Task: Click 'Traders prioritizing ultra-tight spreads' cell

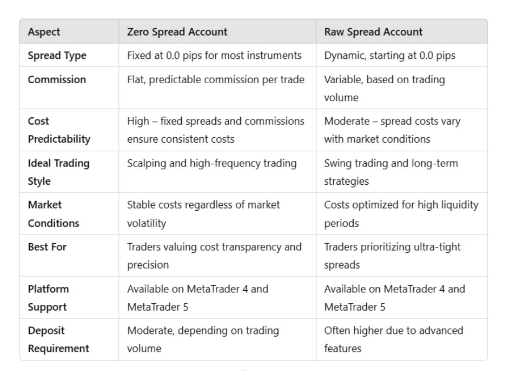Action: tap(392, 256)
